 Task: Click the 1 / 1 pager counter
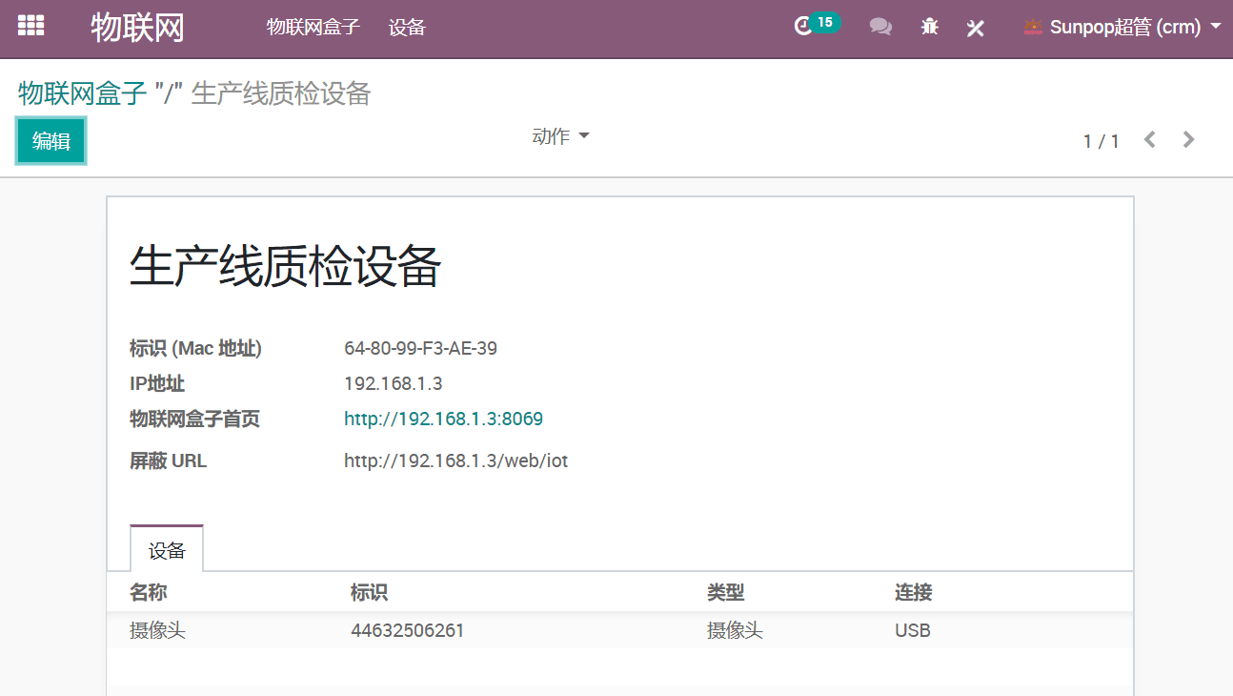coord(1102,141)
